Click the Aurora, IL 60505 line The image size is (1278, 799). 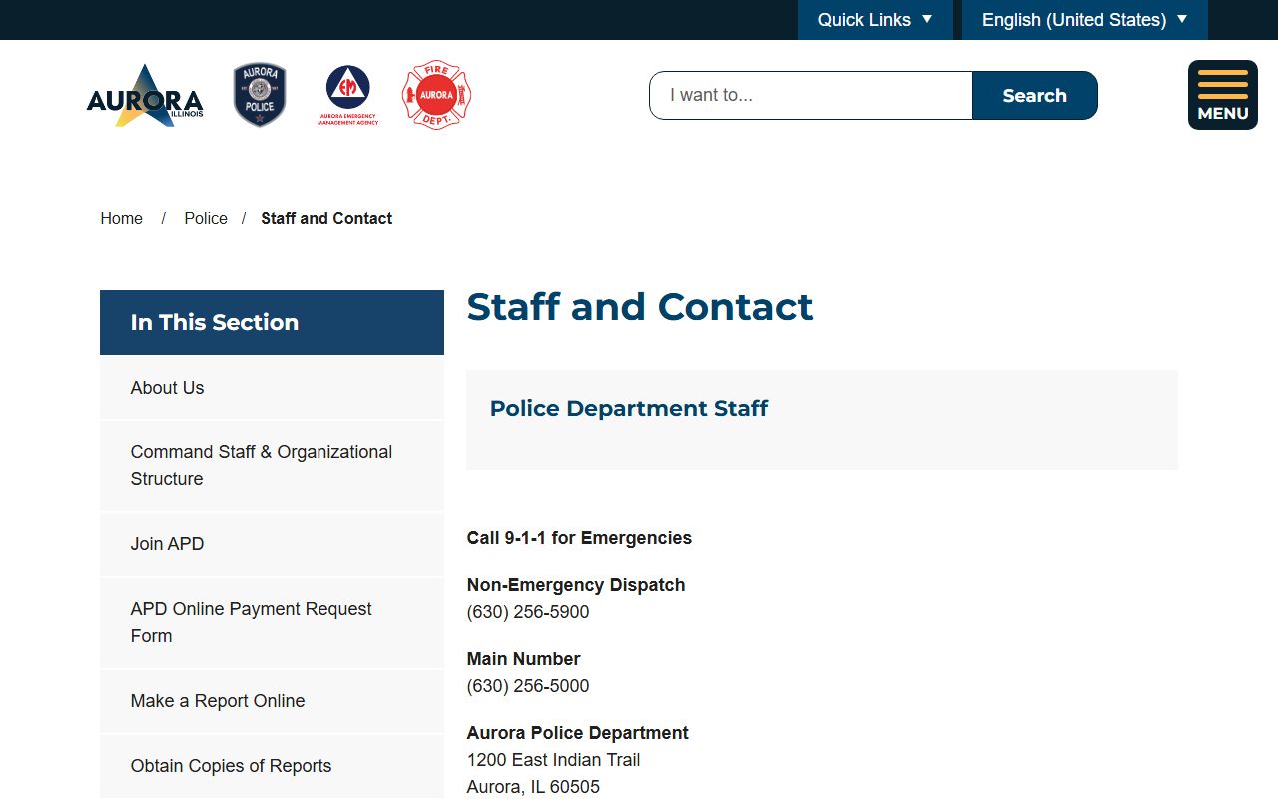click(x=533, y=787)
